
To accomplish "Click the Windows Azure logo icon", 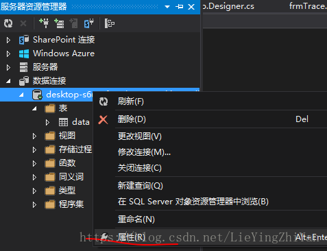I will point(24,53).
